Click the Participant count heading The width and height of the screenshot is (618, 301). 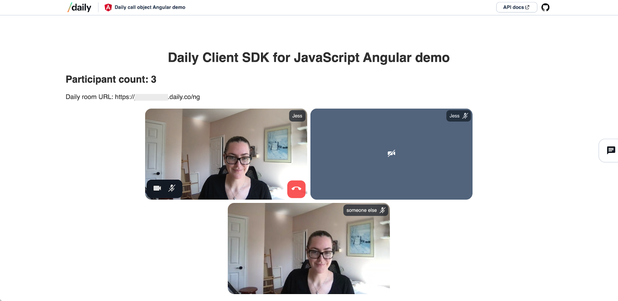pos(111,79)
